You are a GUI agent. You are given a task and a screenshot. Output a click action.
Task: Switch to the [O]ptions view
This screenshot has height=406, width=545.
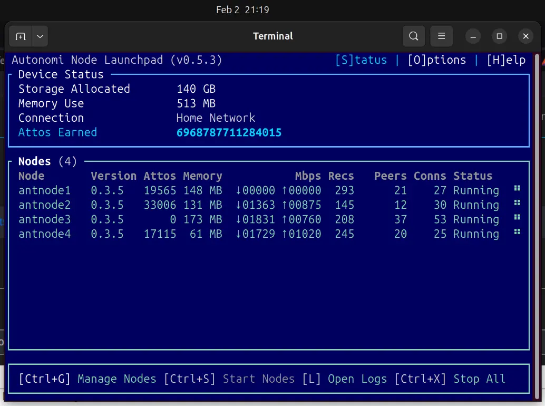tap(436, 60)
